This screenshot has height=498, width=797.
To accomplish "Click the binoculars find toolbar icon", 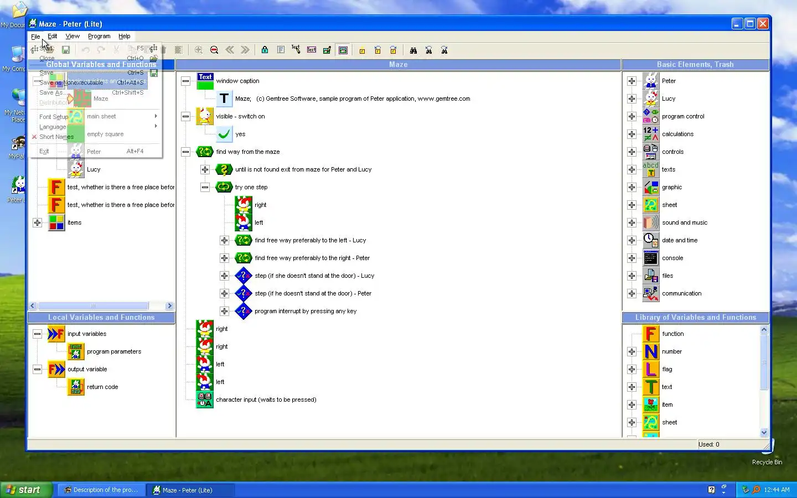I will [x=413, y=50].
